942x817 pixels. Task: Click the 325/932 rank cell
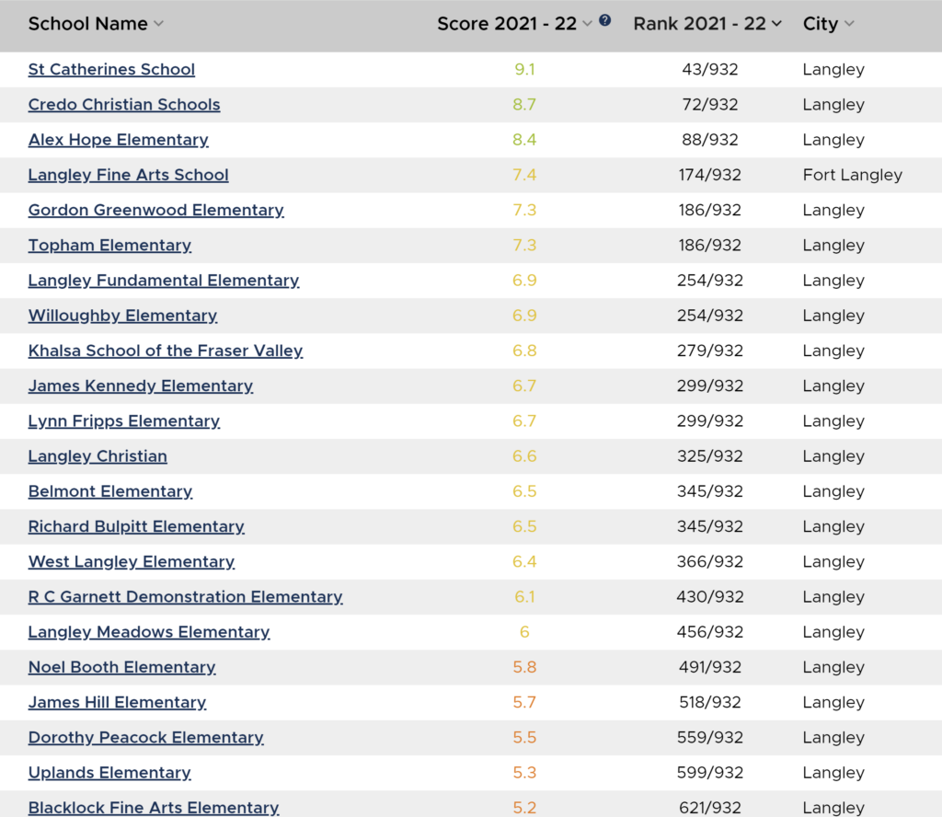click(710, 456)
